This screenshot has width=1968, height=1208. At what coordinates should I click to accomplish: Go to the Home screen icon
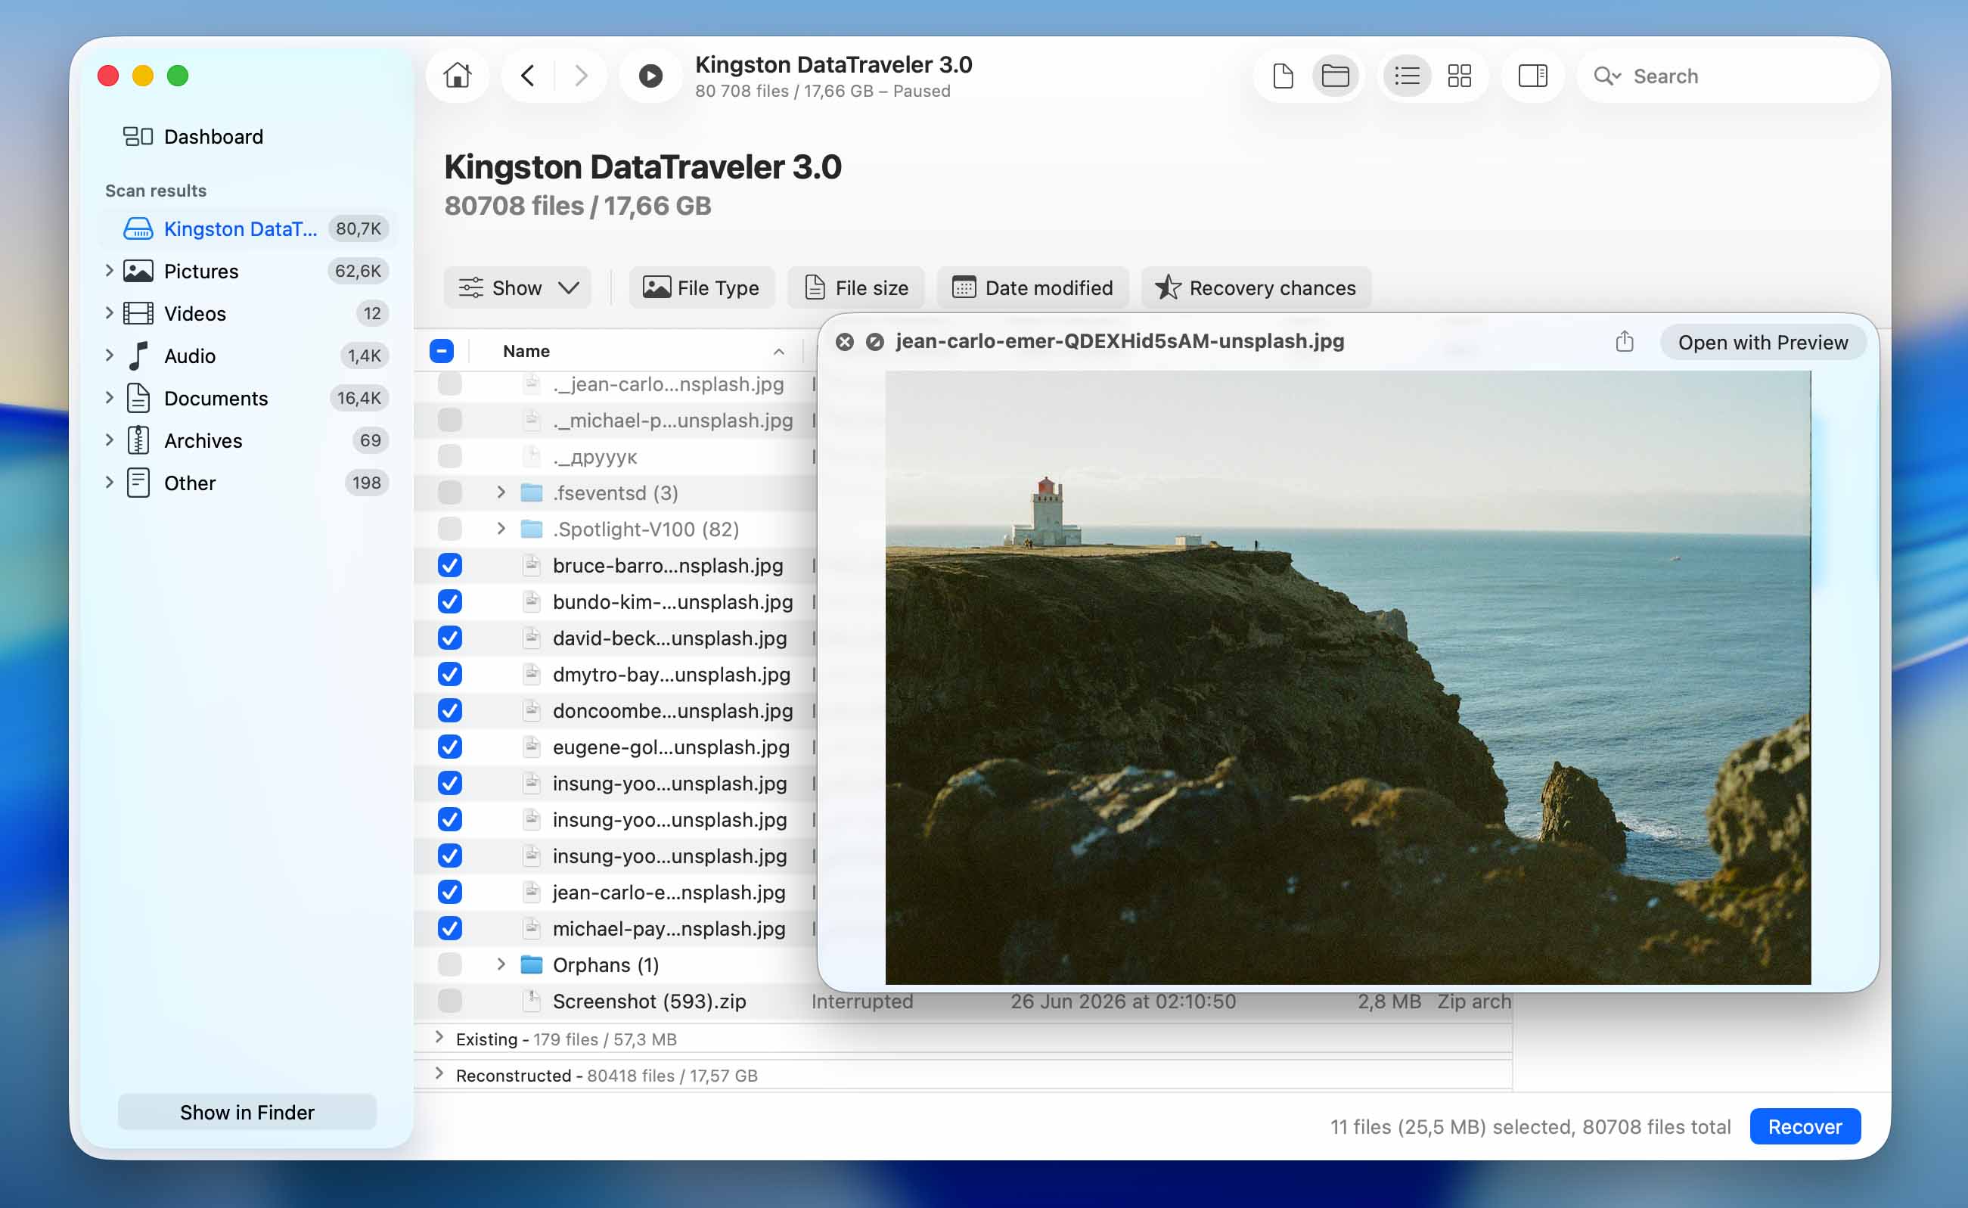click(458, 76)
